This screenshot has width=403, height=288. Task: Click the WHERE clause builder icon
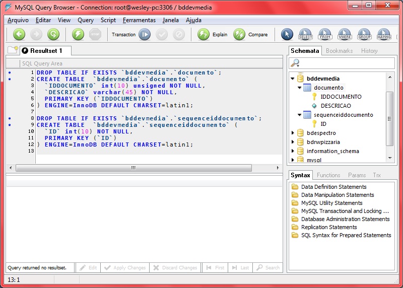pos(345,34)
